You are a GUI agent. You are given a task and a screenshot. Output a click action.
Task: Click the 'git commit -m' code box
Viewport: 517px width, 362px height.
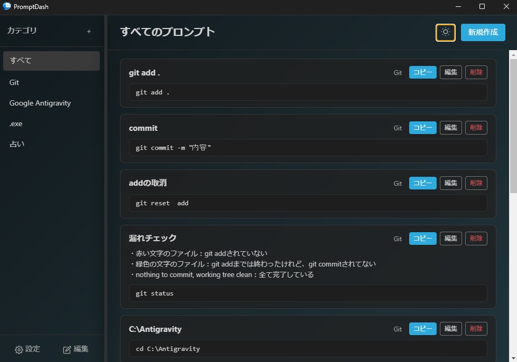click(x=308, y=147)
